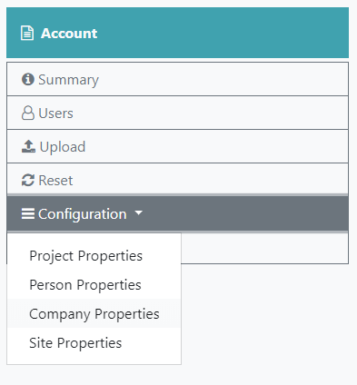
Task: Go to the Users section label
Action: 55,114
